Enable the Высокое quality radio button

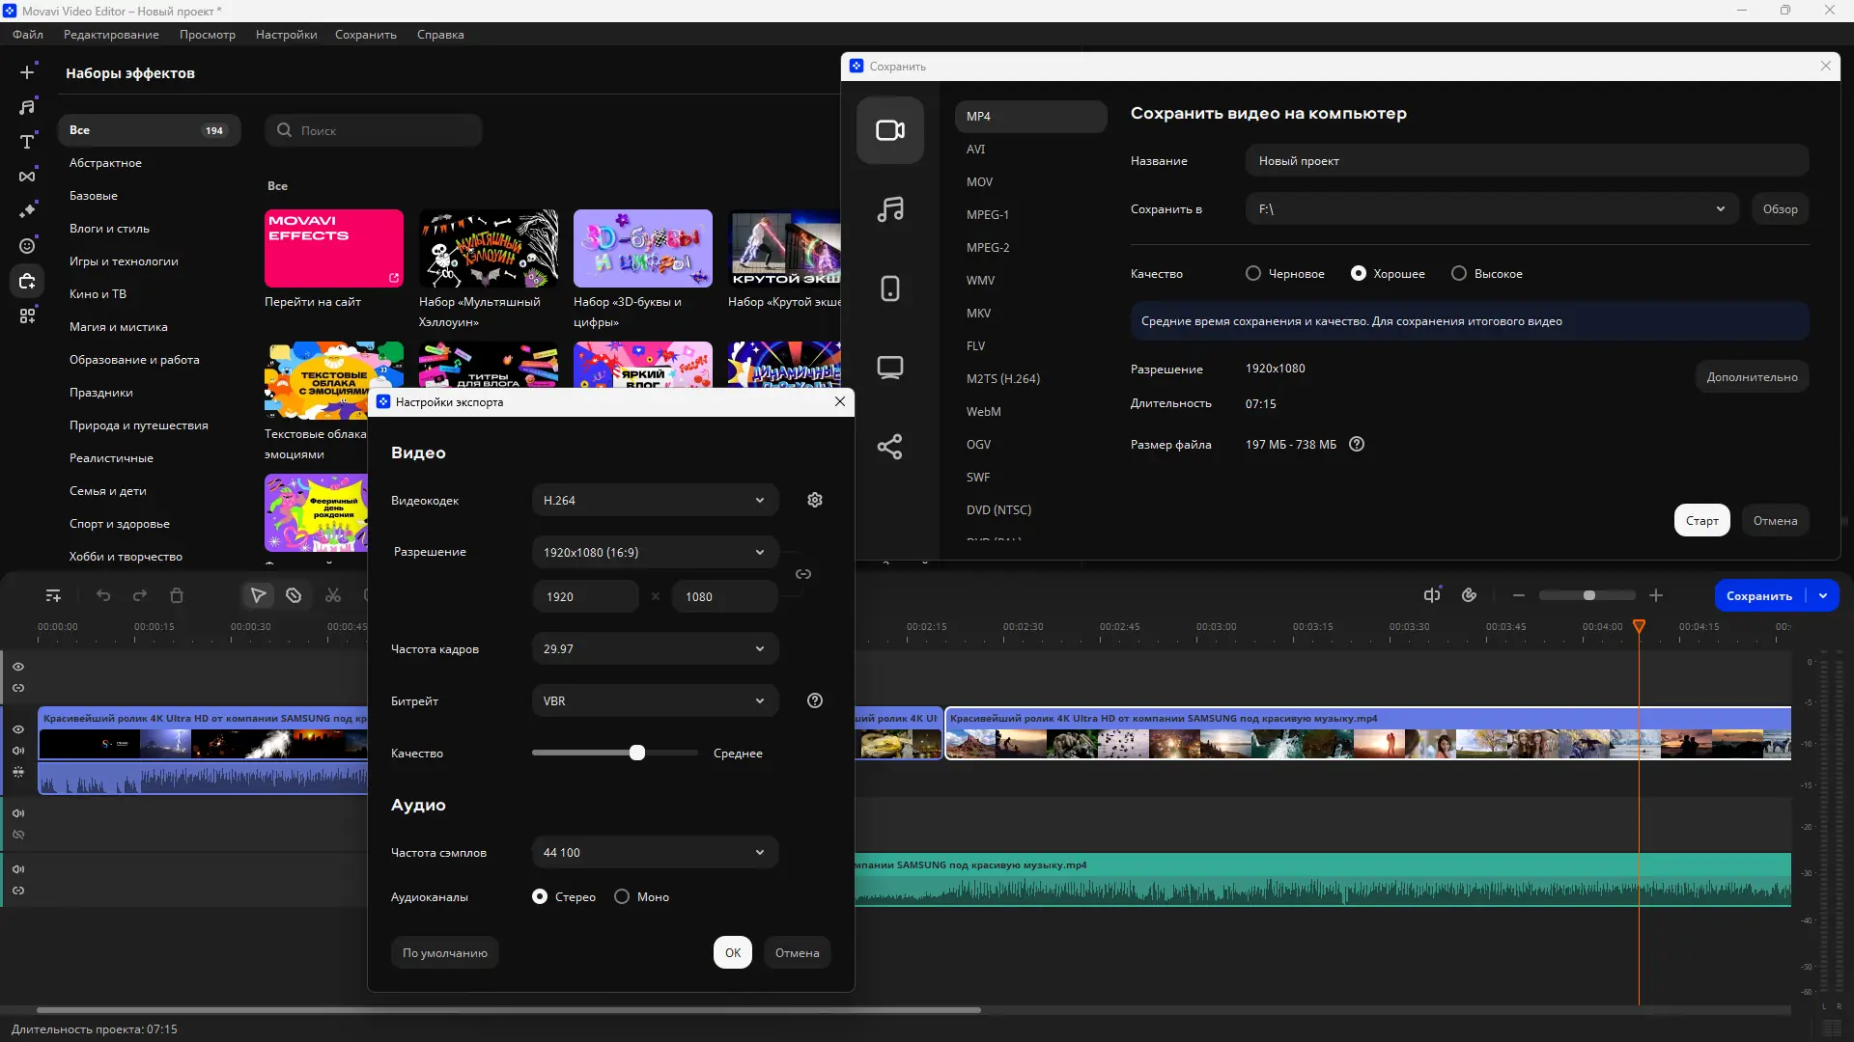tap(1459, 273)
